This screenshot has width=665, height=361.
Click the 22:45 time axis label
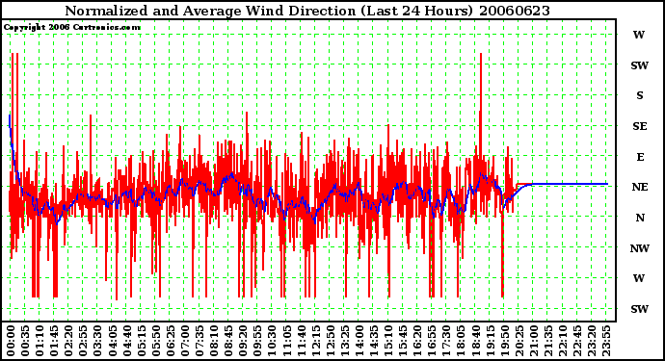576,341
